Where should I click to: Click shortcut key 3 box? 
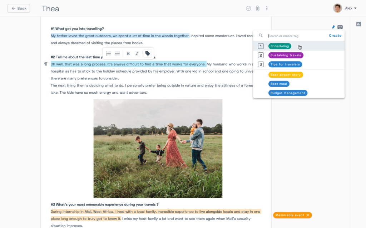click(261, 64)
